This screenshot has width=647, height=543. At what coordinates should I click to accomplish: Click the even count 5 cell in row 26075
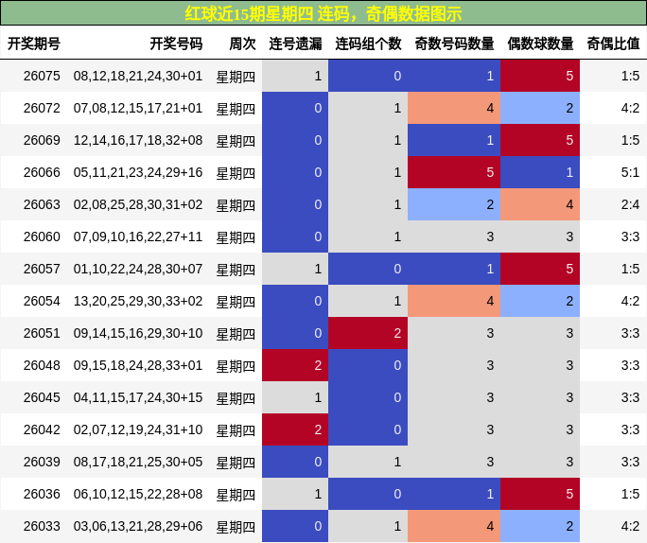pos(540,76)
